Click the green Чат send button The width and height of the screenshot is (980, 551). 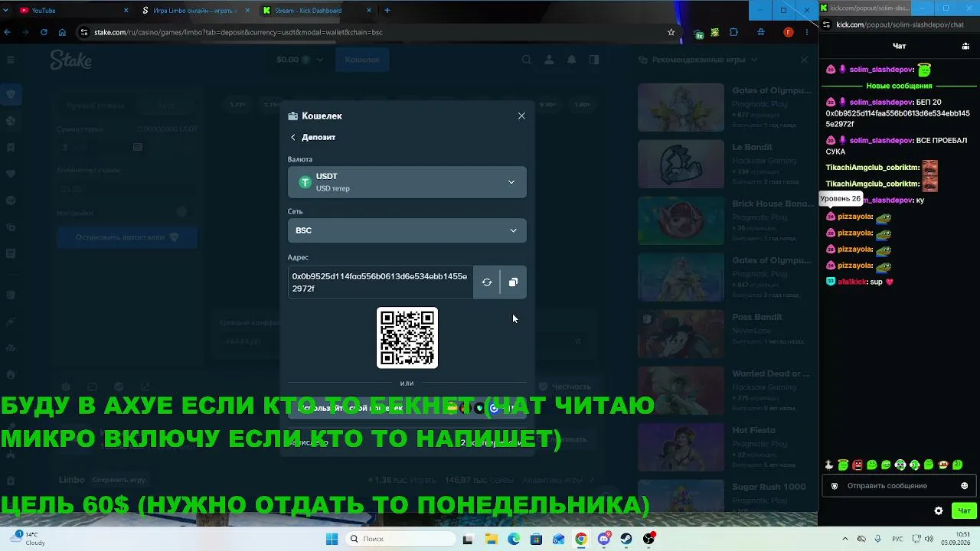964,510
